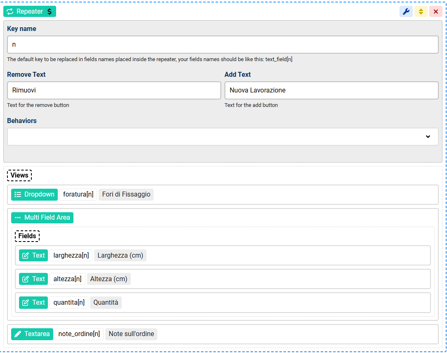Screen dimensions: 447x353
Task: Click the Larghezza (cm) label tag
Action: (x=120, y=256)
